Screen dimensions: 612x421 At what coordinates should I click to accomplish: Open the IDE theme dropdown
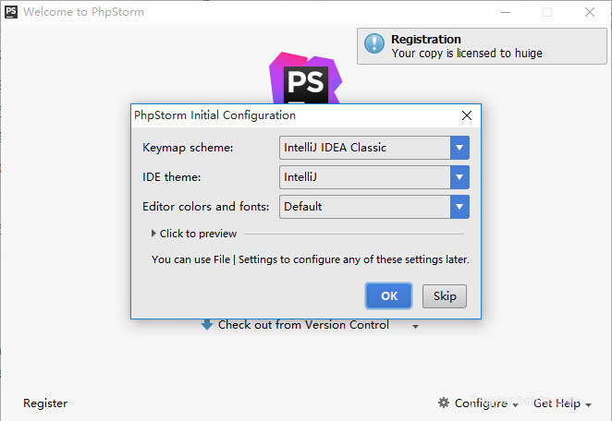459,177
